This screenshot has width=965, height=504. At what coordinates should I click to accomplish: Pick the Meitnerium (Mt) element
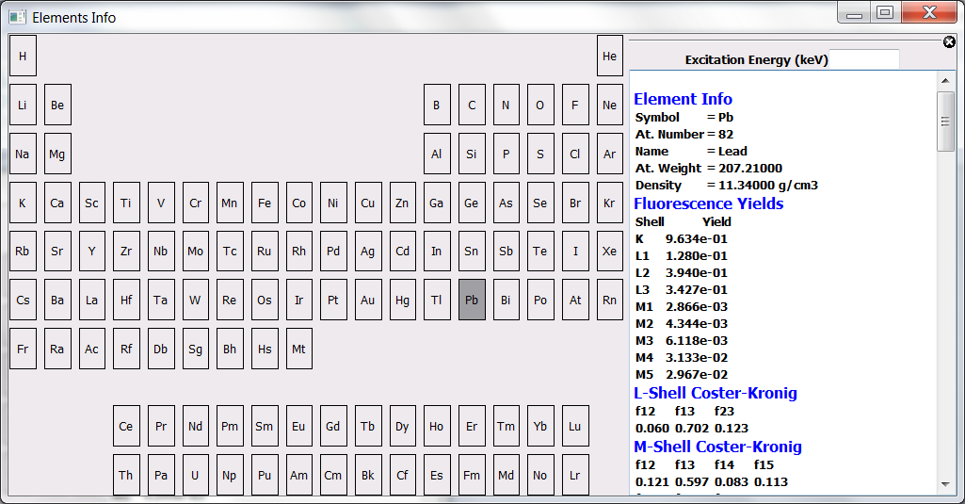pos(298,349)
